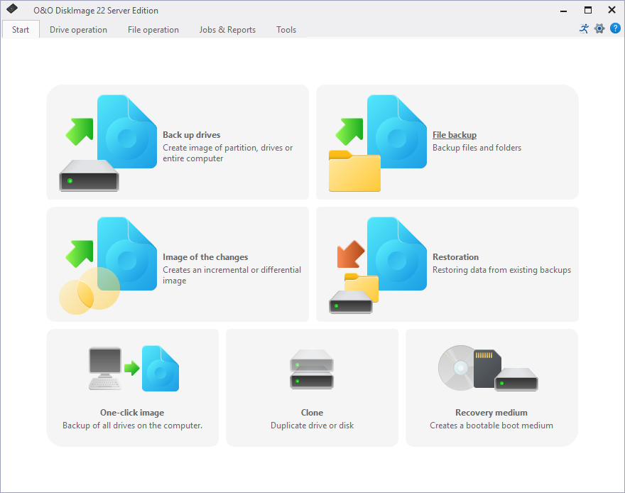Click the File backup folder icon
This screenshot has height=493, width=625.
point(355,170)
